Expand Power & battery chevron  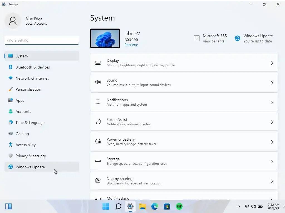tap(272, 142)
